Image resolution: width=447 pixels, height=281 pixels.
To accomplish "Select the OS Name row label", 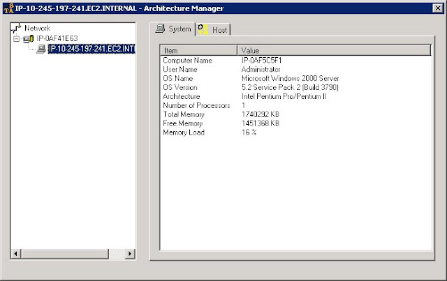I will pyautogui.click(x=178, y=78).
